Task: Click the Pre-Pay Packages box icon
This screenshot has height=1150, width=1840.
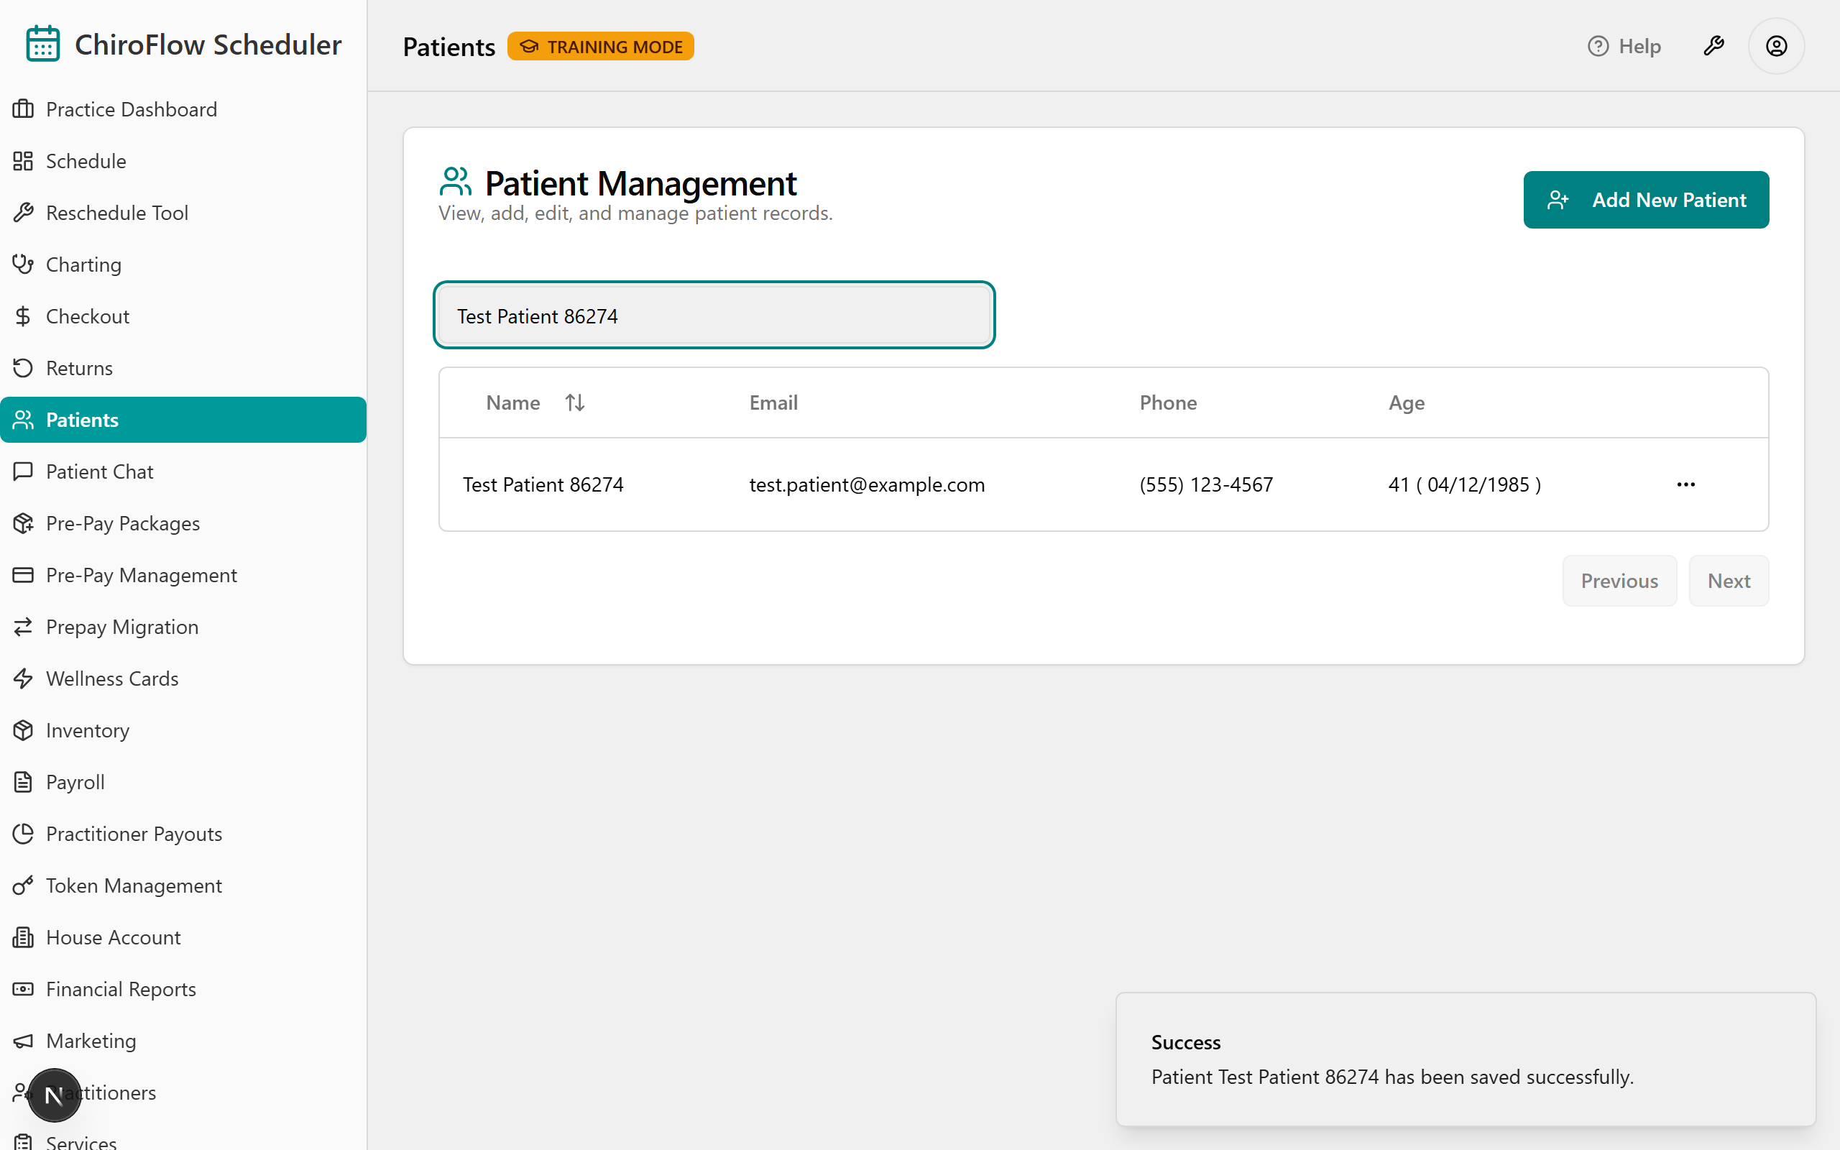Action: pos(23,523)
